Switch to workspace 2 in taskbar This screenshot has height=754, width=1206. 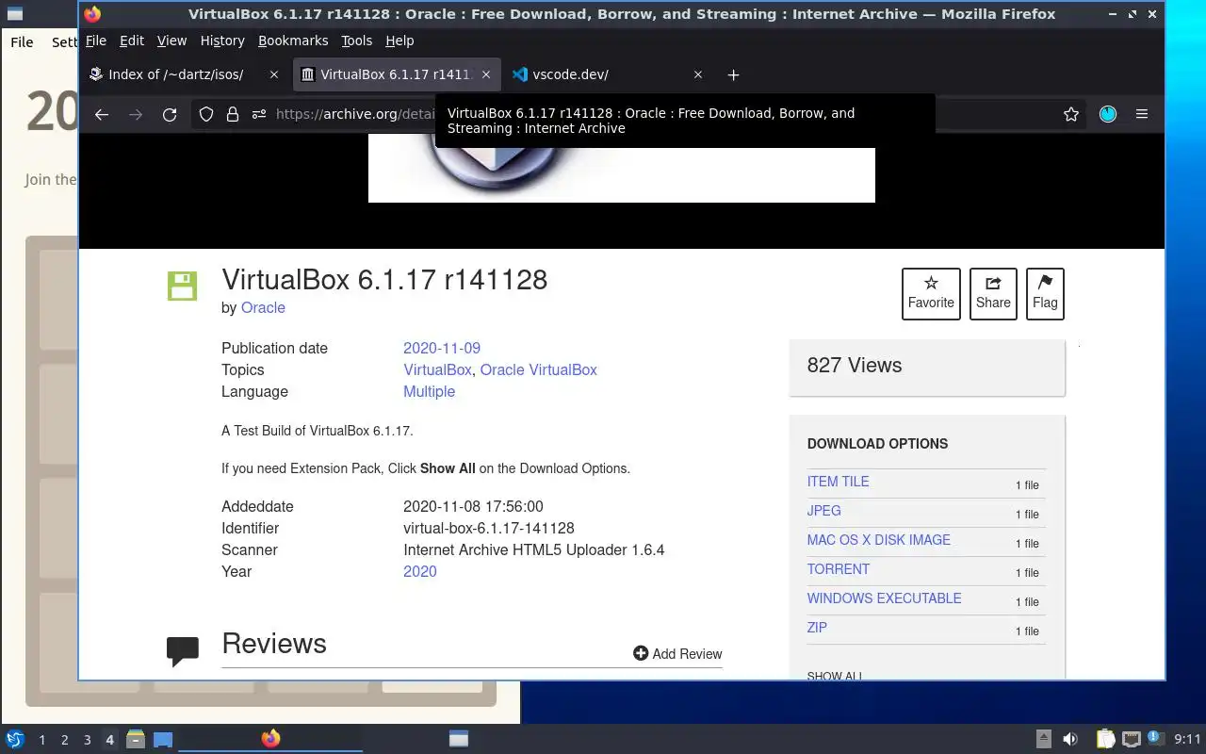(x=64, y=740)
